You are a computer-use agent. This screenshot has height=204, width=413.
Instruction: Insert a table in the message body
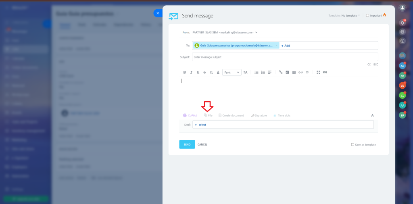[294, 72]
